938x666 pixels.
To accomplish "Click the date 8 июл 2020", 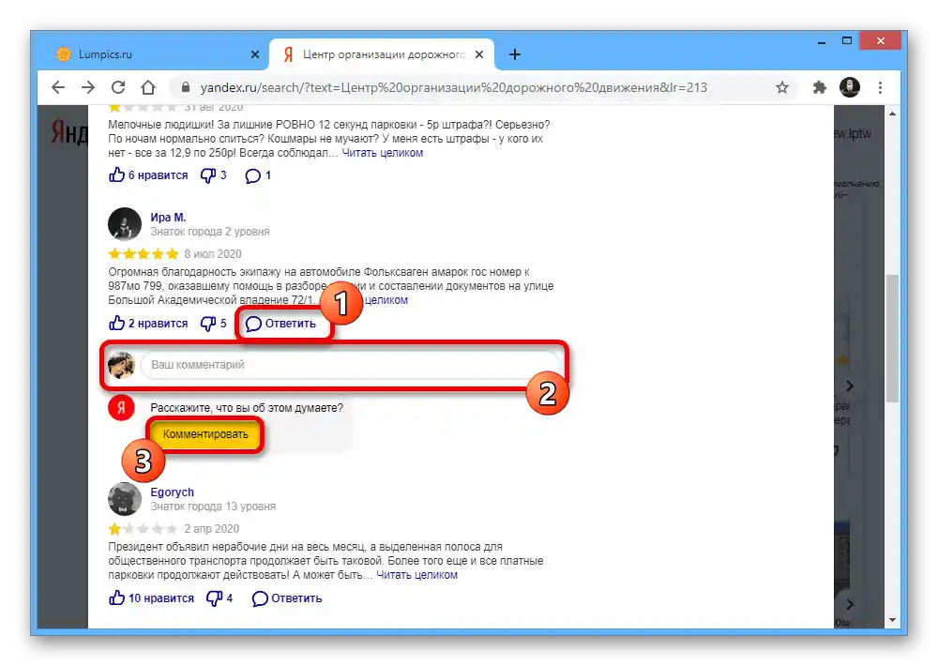I will 212,253.
